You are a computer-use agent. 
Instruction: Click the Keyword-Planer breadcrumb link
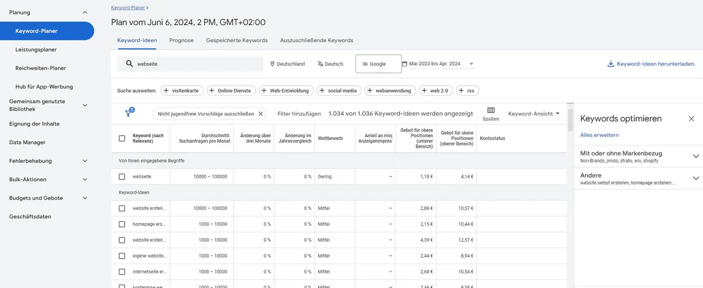[x=128, y=8]
